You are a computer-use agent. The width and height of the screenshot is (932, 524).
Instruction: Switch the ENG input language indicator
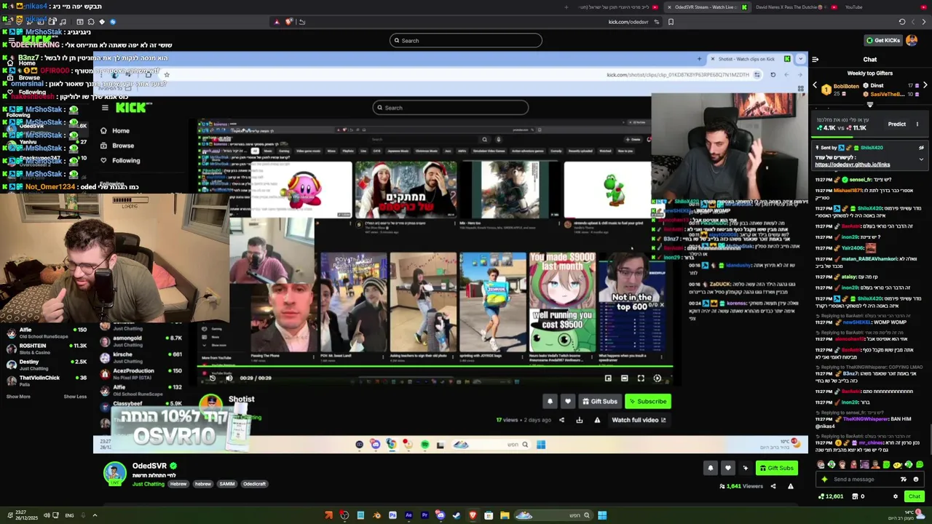(69, 515)
